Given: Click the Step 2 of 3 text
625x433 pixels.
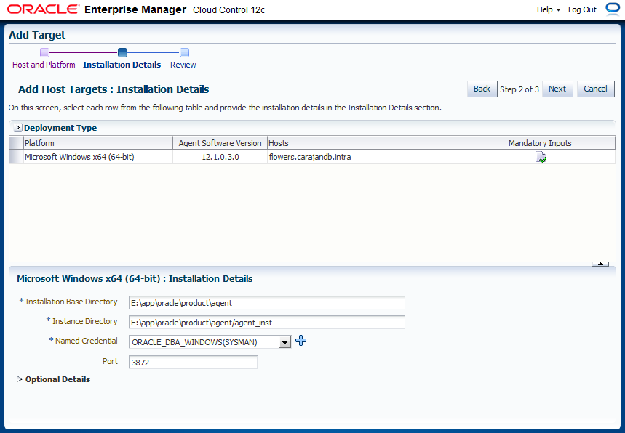Looking at the screenshot, I should tap(519, 89).
